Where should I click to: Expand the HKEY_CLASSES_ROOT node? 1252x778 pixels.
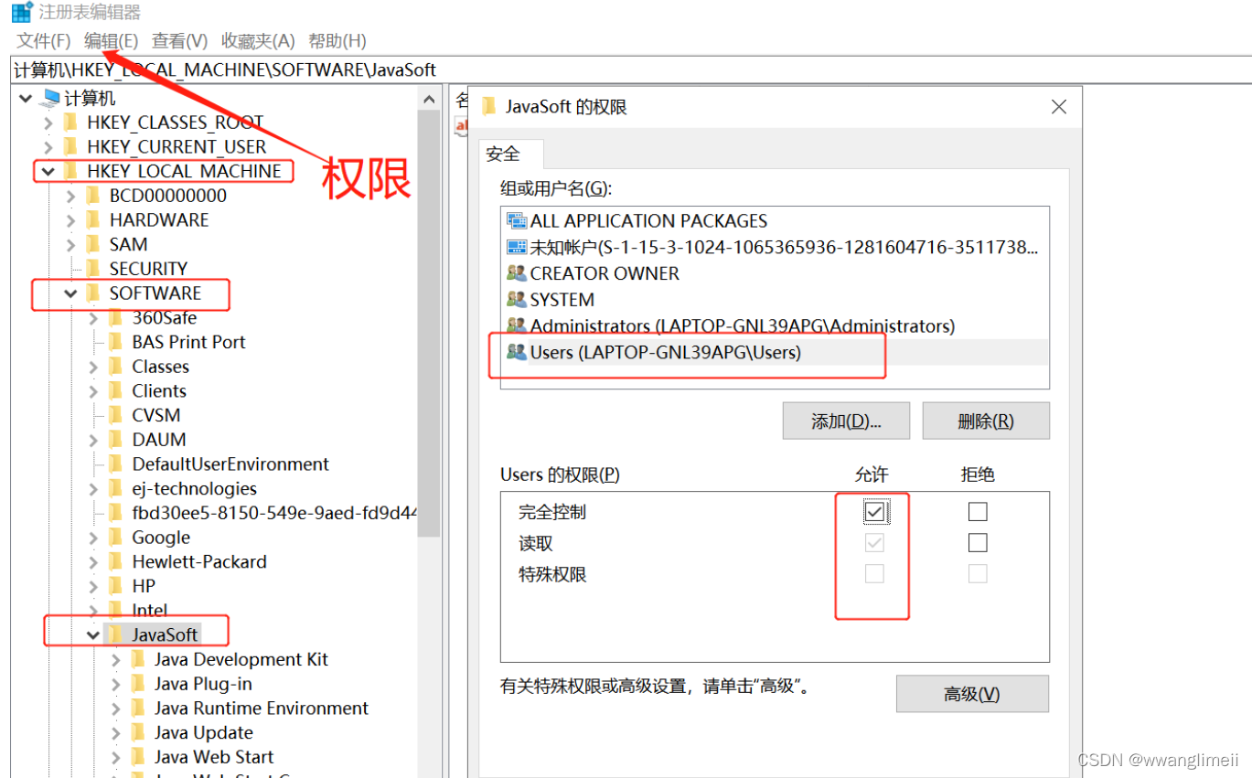48,123
